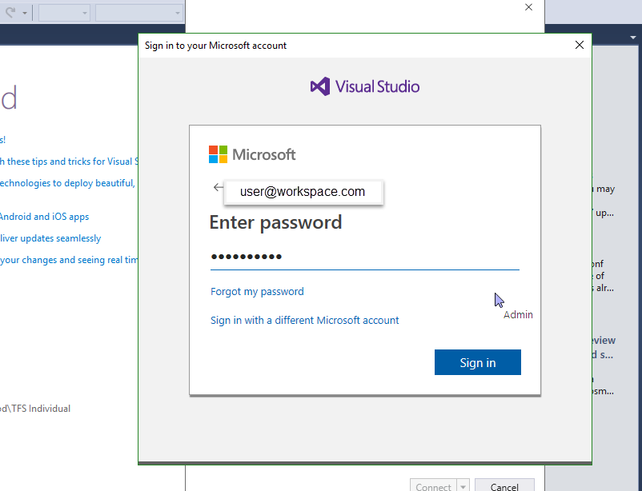Open the changes and seeing real time link

coord(69,260)
